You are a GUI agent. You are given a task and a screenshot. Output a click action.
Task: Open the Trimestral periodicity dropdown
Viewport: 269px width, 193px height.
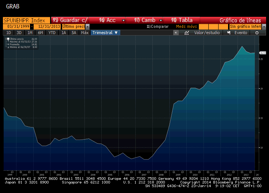click(105, 33)
